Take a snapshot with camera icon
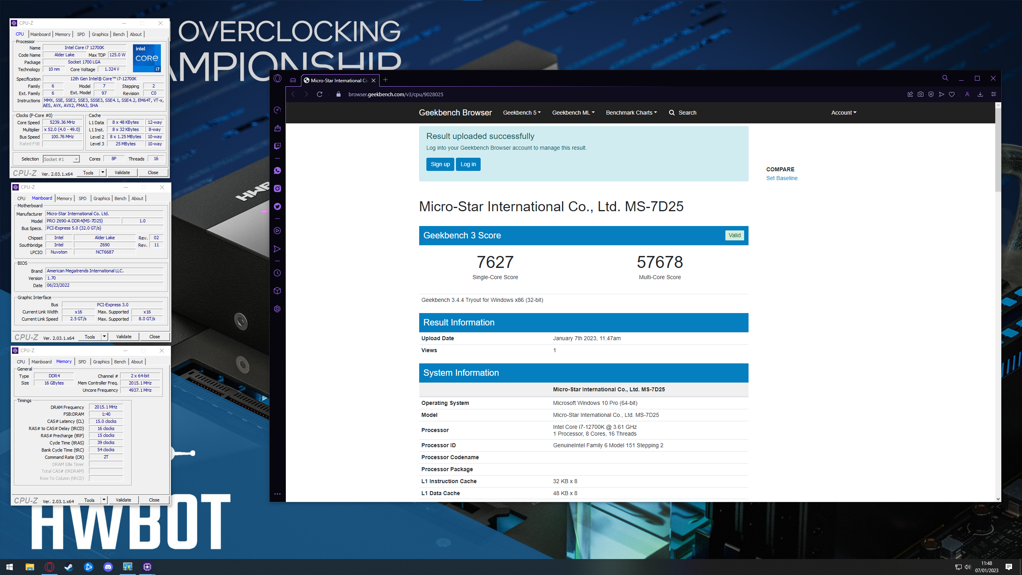 pos(921,94)
